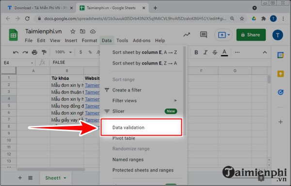Open more toolbar options ellipsis
Viewport: 291px width, 186px height.
pyautogui.click(x=237, y=52)
